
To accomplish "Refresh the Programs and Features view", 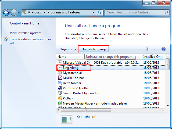I will 99,12.
